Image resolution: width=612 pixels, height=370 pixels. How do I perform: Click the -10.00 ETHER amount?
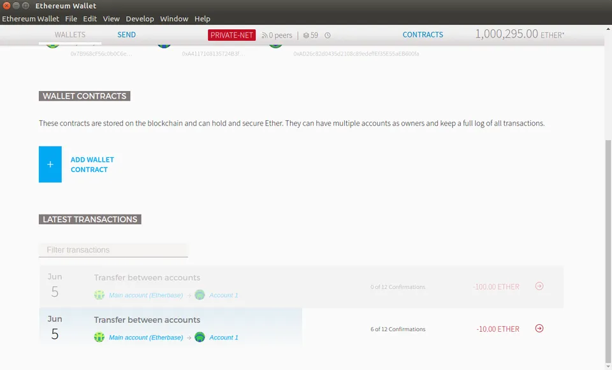pyautogui.click(x=498, y=329)
